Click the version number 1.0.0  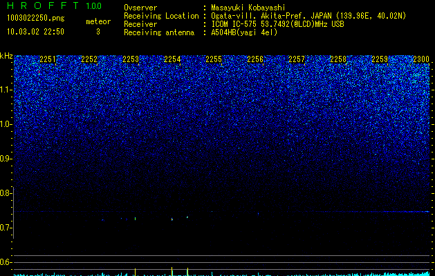click(x=94, y=6)
